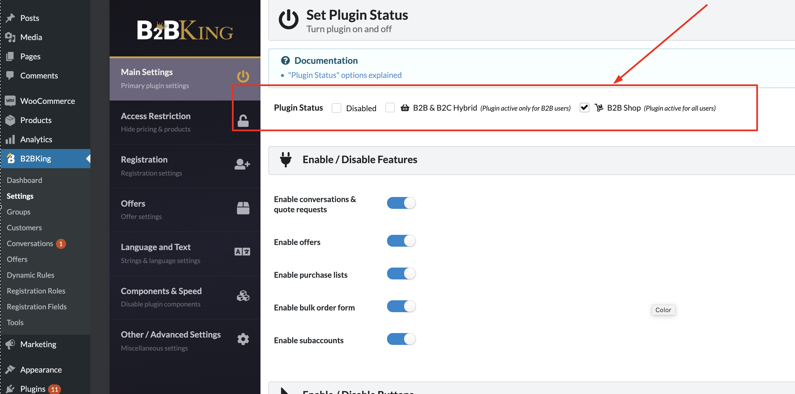
Task: Open Language and Text settings tab
Action: click(185, 254)
